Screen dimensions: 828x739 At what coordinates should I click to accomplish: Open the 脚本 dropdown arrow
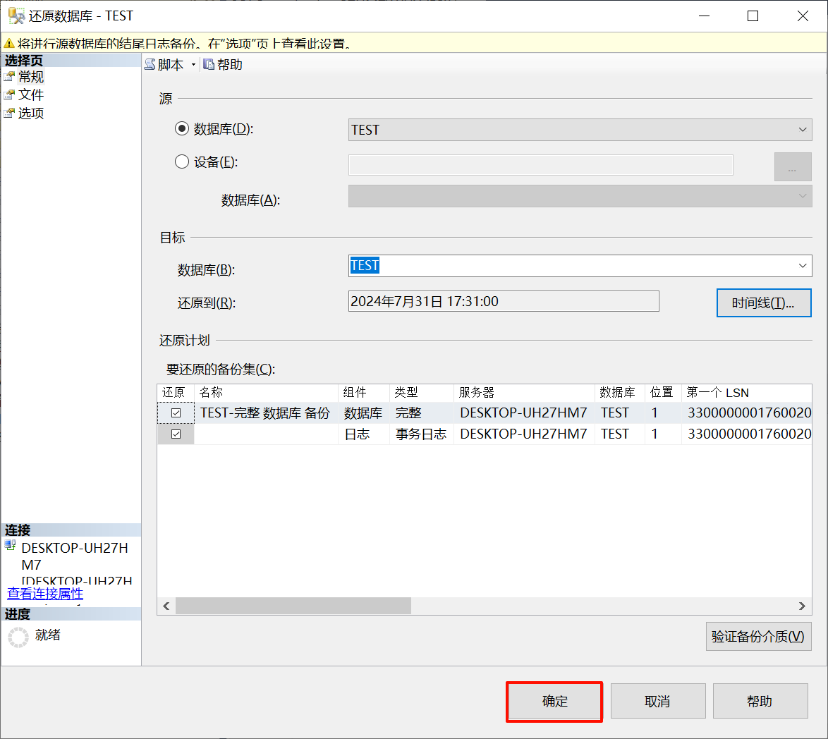tap(193, 65)
